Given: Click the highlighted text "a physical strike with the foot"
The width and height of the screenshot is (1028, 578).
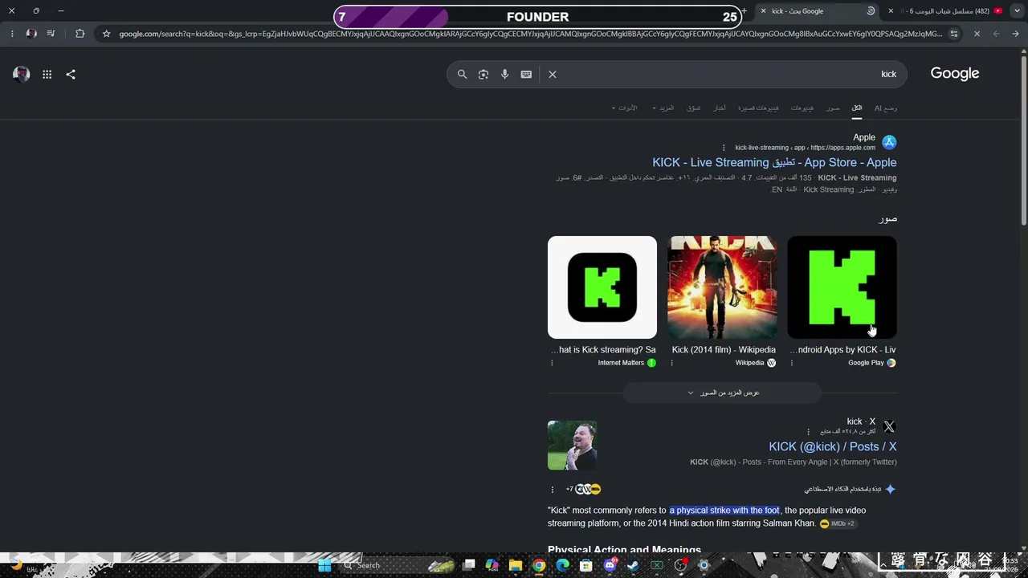Looking at the screenshot, I should [x=724, y=511].
